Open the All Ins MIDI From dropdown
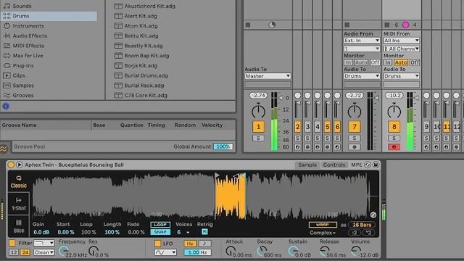The width and height of the screenshot is (464, 261). click(401, 41)
